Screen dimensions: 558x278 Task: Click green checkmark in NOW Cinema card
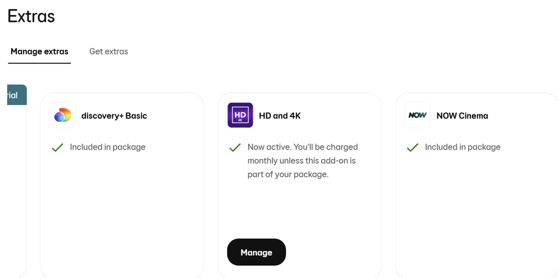[x=412, y=147]
